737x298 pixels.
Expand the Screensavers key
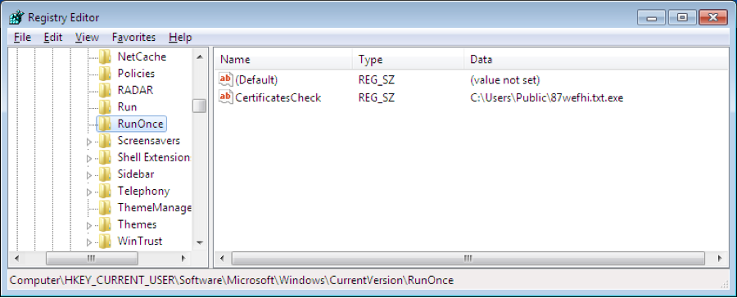[89, 142]
